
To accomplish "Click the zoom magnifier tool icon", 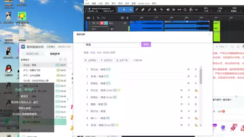I will tap(185, 10).
